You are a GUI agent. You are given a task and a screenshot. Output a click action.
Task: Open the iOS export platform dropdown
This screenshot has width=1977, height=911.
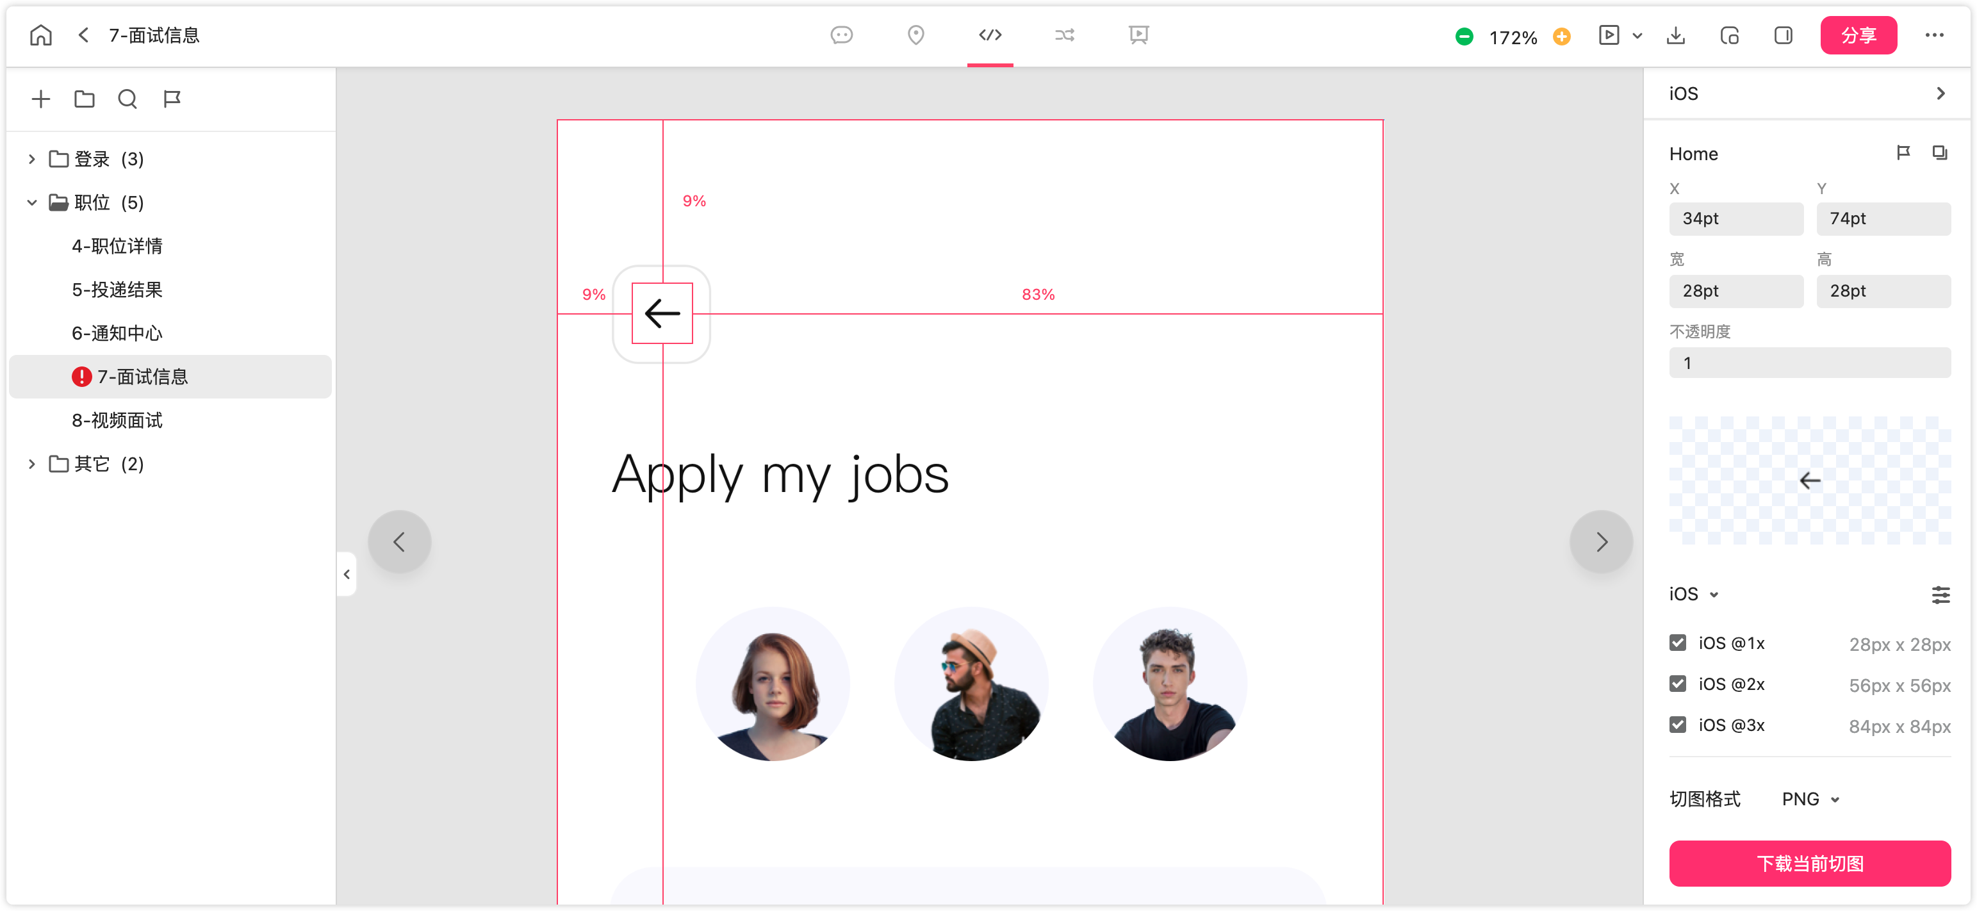pos(1694,594)
